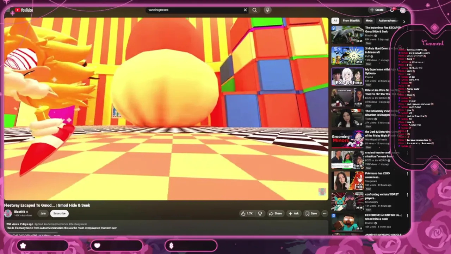Open more actions ellipsis under video

tap(325, 213)
